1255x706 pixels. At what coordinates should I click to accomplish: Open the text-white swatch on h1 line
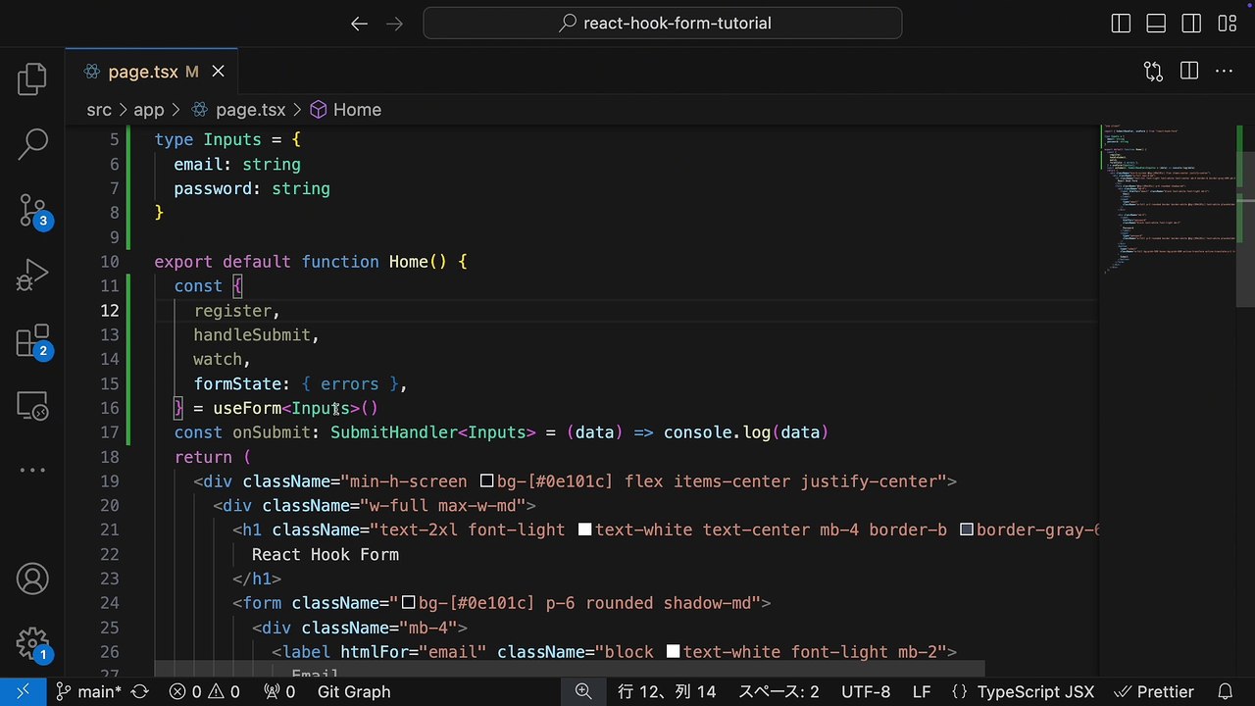(x=584, y=529)
